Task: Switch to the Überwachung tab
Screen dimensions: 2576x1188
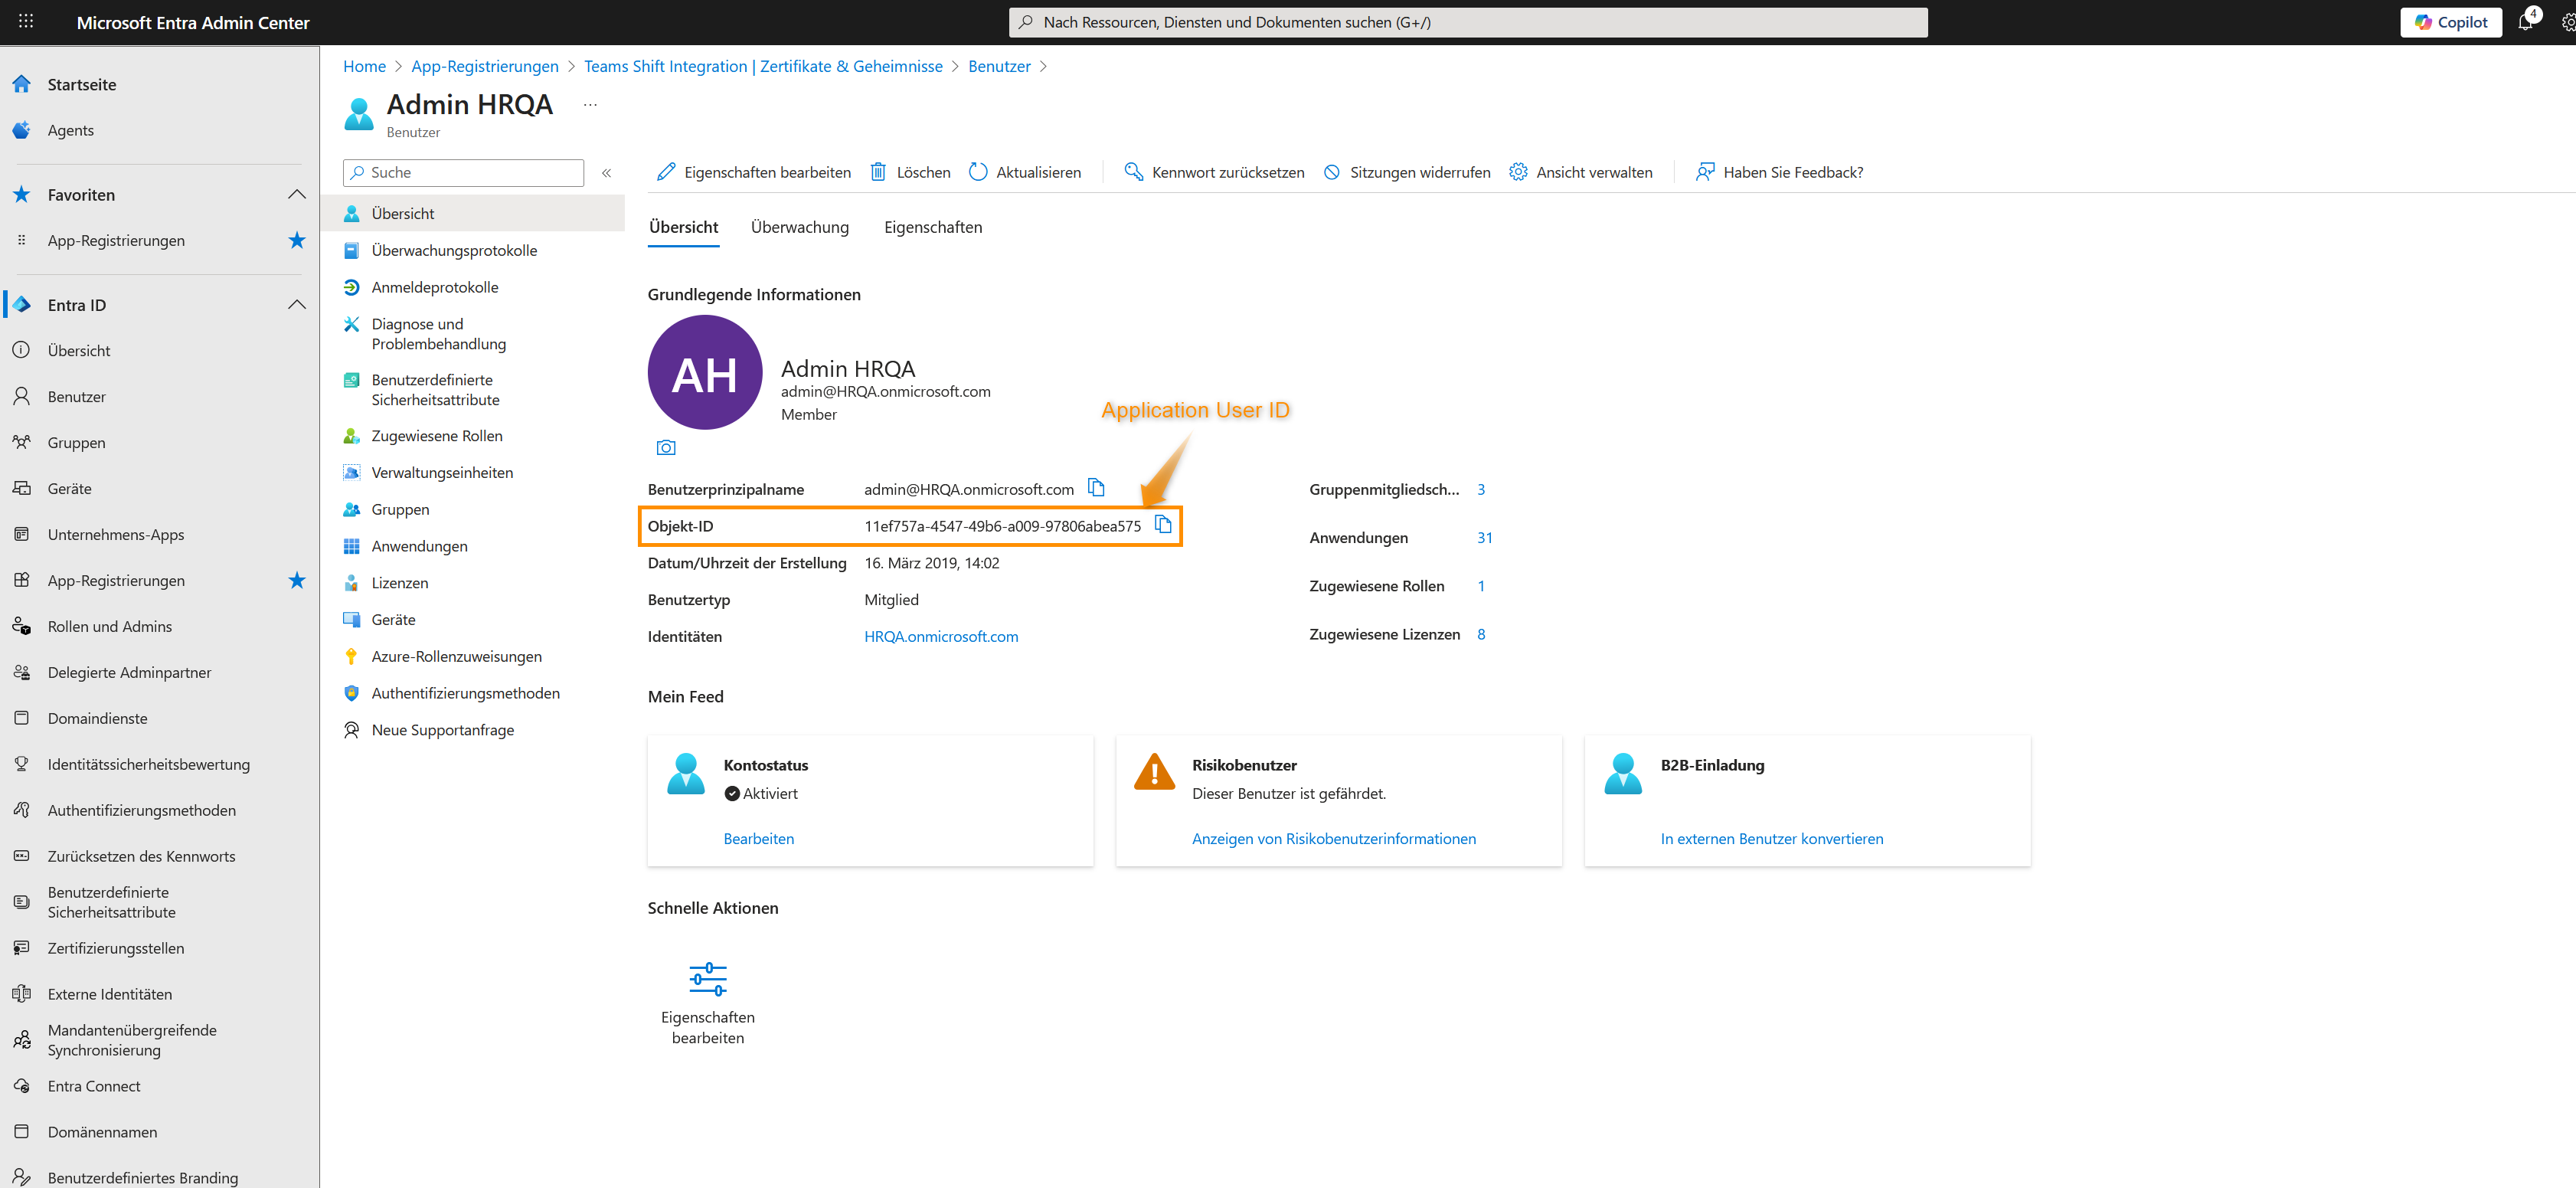Action: (800, 227)
